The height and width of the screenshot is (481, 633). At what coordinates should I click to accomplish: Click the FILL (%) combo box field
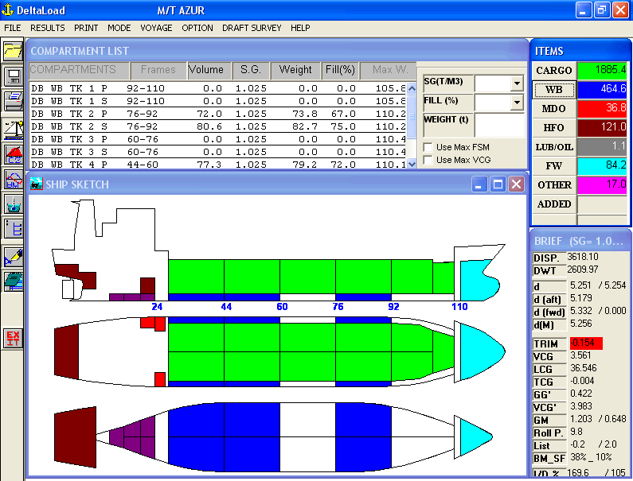499,103
